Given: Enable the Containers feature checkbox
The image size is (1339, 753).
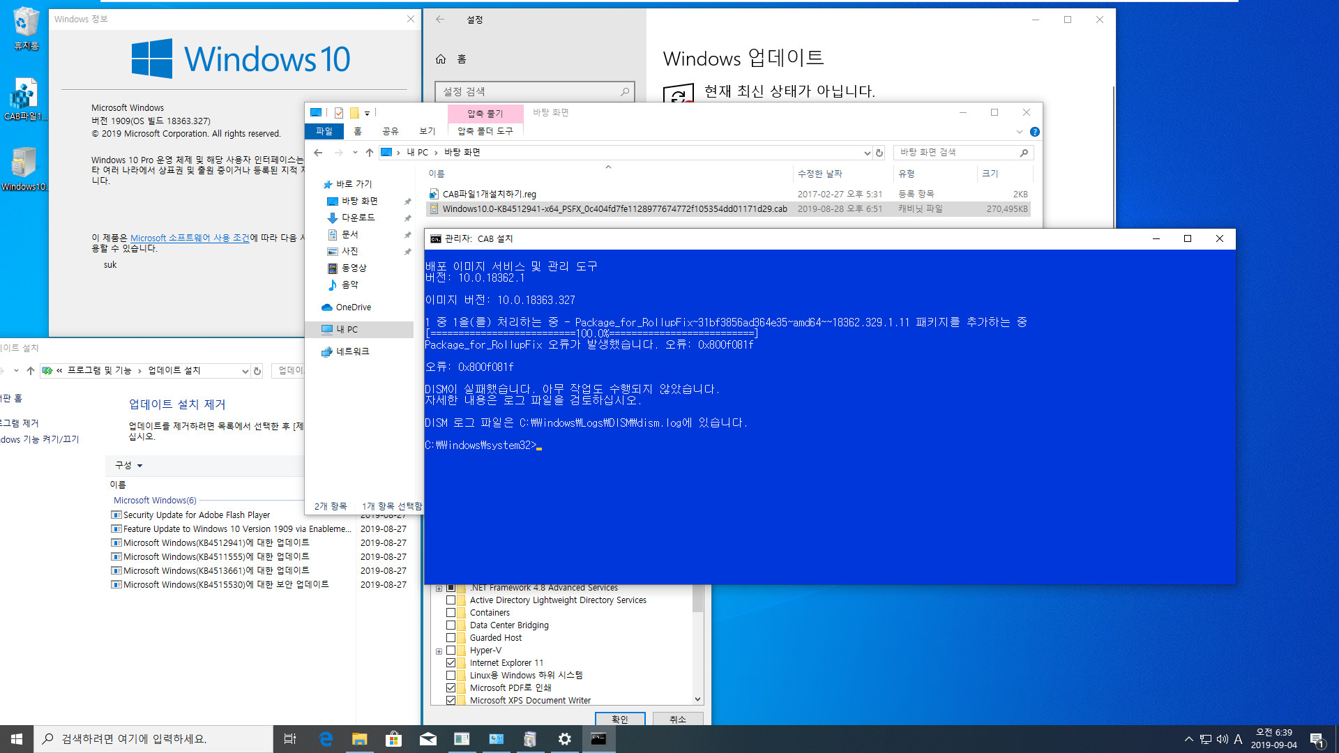Looking at the screenshot, I should tap(451, 613).
